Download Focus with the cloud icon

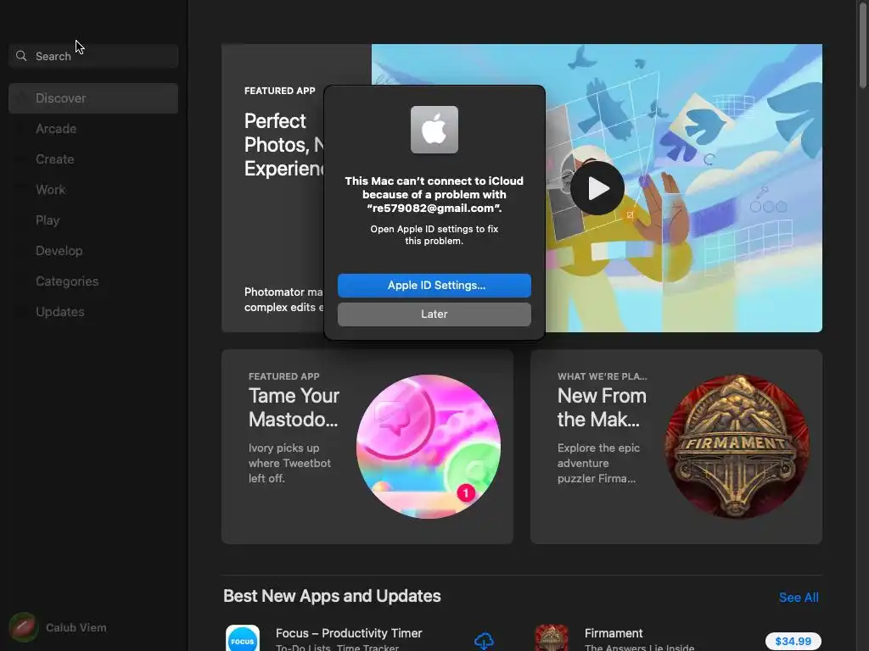[x=484, y=641]
